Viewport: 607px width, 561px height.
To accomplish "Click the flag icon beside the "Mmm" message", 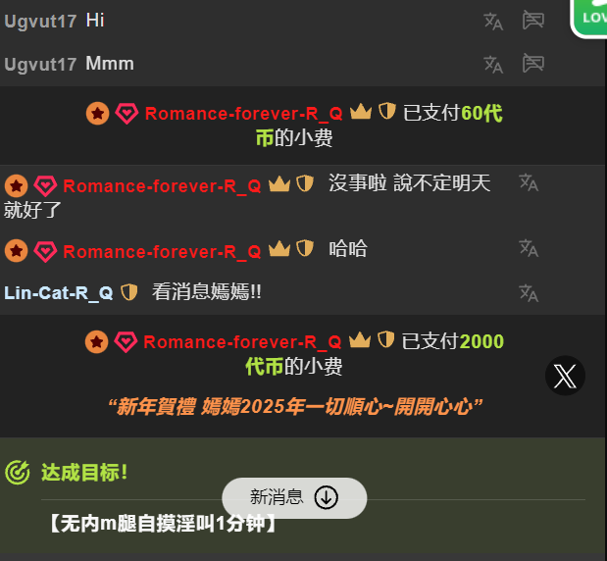I will (533, 63).
